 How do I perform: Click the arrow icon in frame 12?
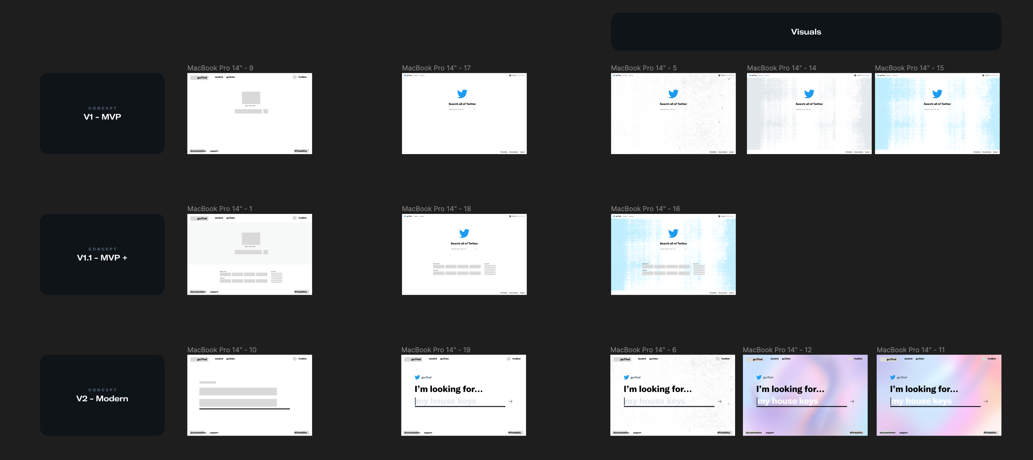click(852, 401)
